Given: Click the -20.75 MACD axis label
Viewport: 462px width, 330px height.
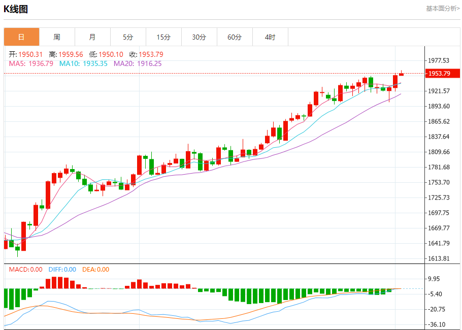Looking at the screenshot, I should tap(437, 309).
